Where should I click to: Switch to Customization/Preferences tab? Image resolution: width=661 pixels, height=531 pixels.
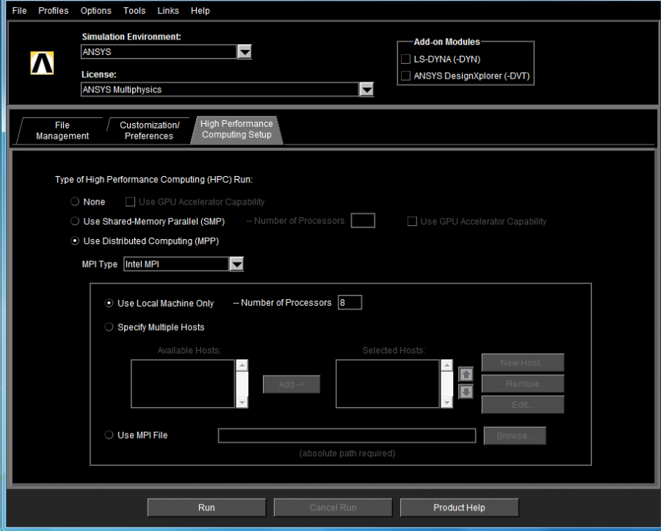[149, 131]
